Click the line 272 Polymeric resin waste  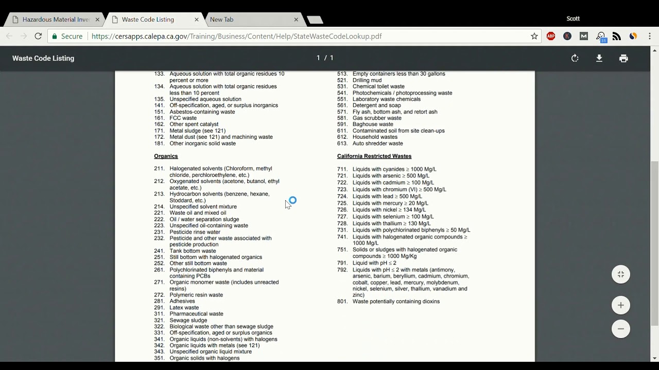pyautogui.click(x=188, y=295)
